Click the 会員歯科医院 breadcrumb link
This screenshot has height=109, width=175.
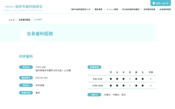point(24,20)
